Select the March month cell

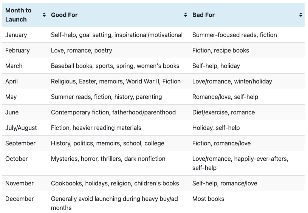click(x=25, y=66)
